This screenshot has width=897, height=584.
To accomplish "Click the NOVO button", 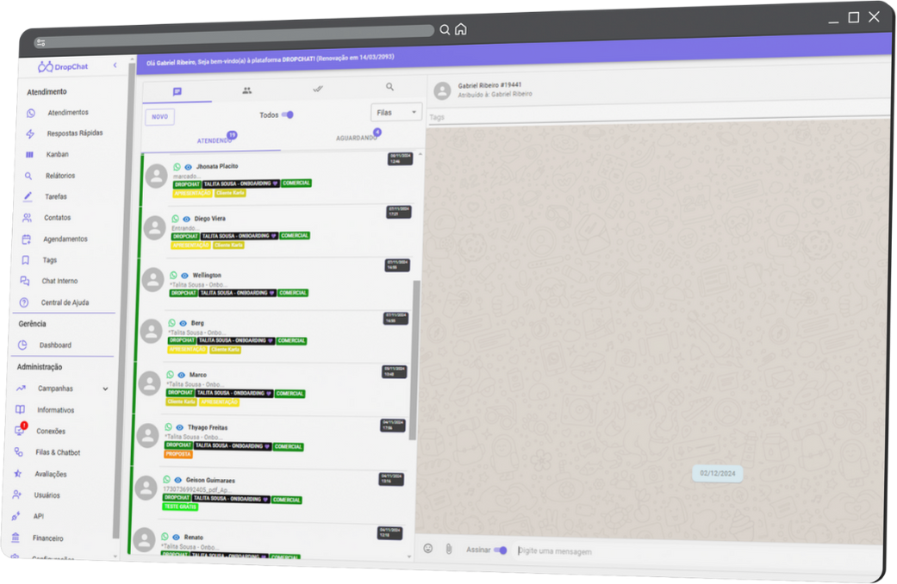I will (x=159, y=116).
